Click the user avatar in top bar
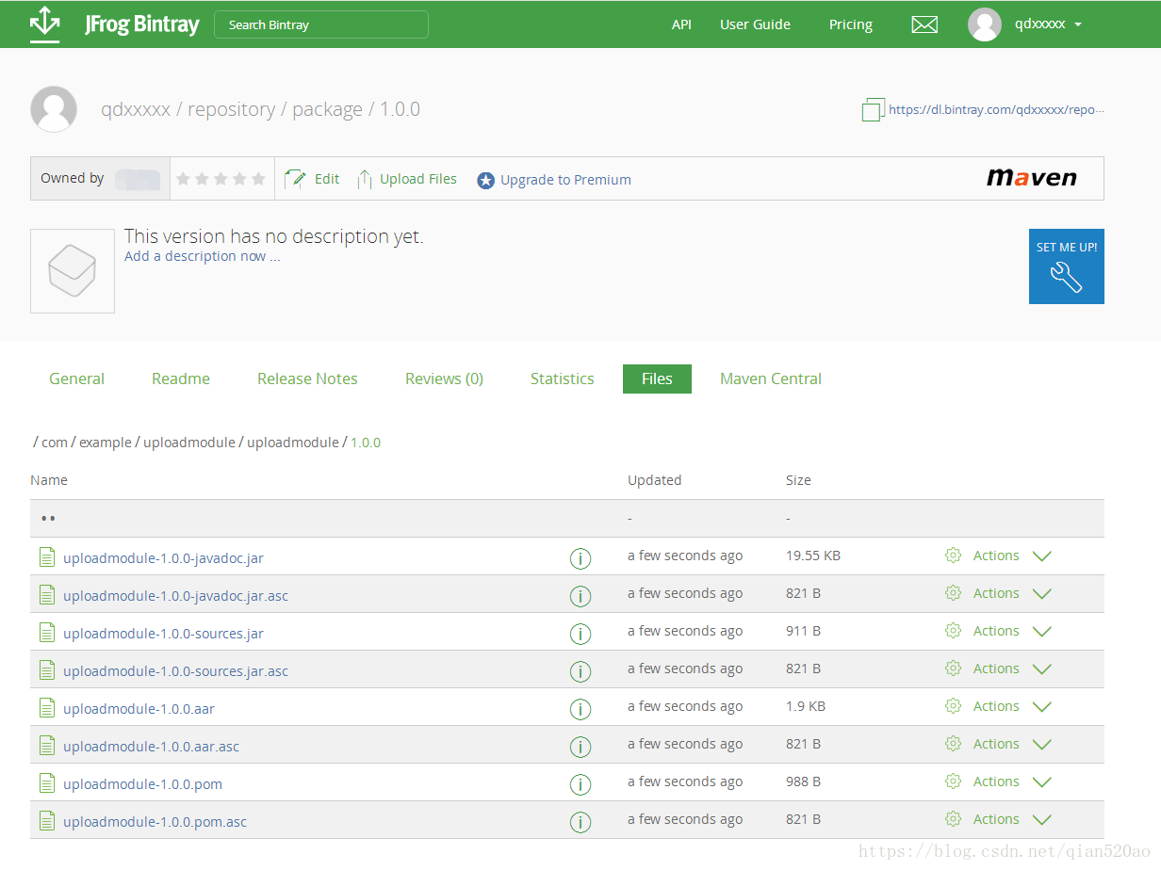This screenshot has height=870, width=1161. point(984,24)
